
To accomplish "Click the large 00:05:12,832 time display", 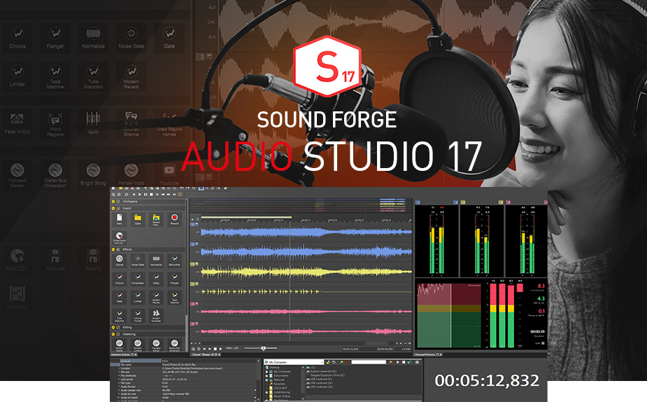I will pyautogui.click(x=487, y=380).
